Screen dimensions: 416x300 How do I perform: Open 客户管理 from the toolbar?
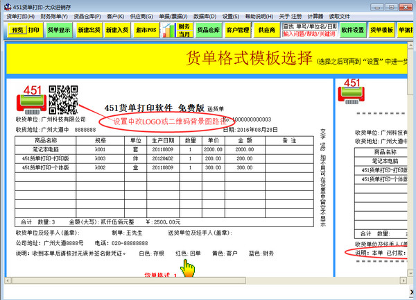click(x=237, y=30)
